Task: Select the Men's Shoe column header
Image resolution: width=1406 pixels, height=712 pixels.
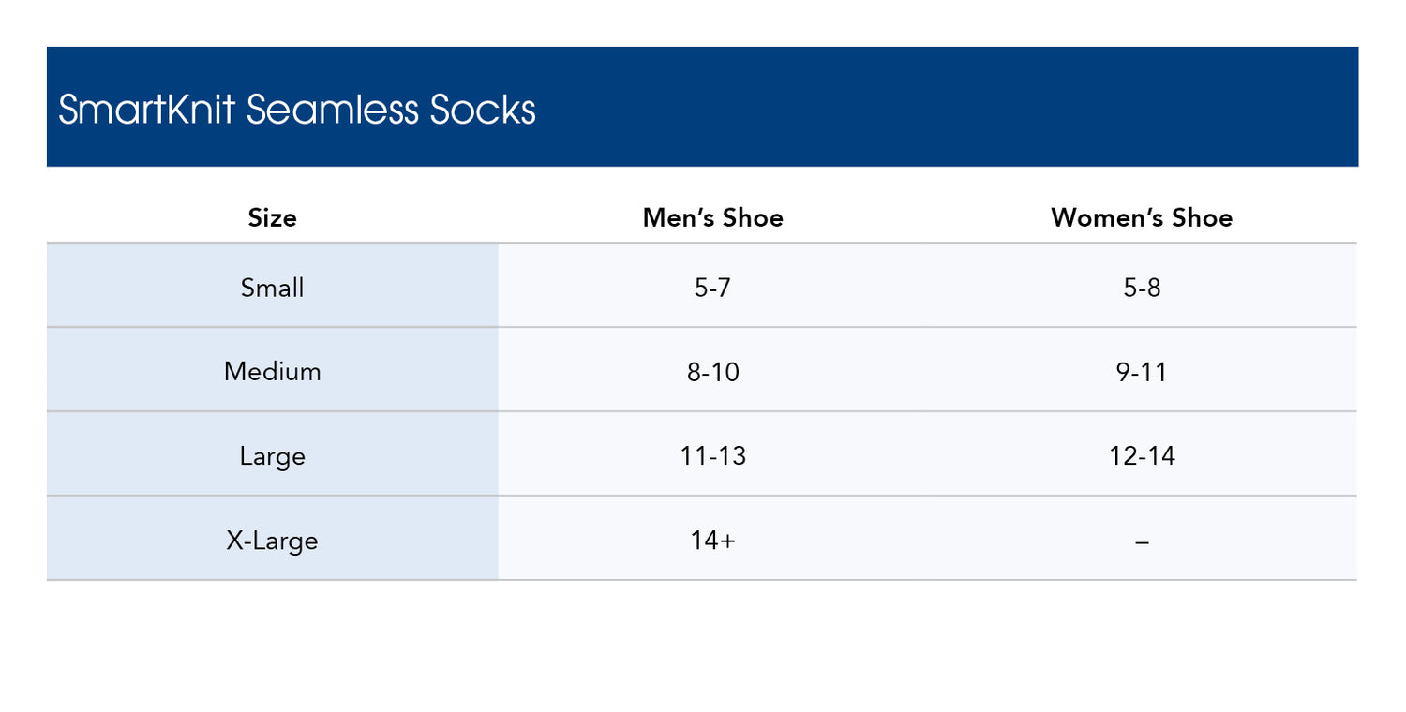Action: 712,218
